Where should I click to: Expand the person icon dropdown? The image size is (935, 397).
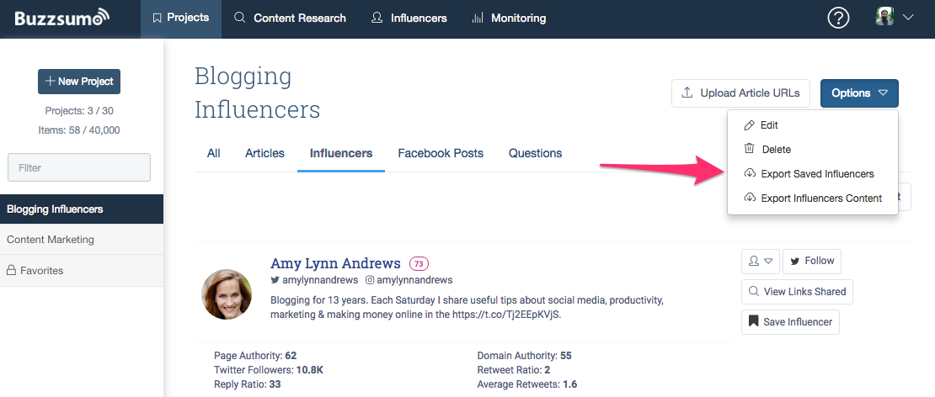click(761, 261)
